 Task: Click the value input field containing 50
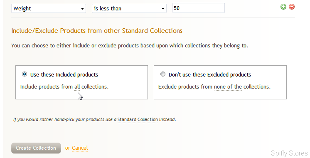(x=199, y=8)
